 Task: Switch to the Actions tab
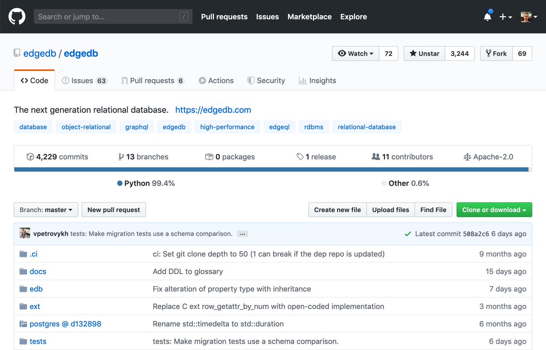(216, 81)
